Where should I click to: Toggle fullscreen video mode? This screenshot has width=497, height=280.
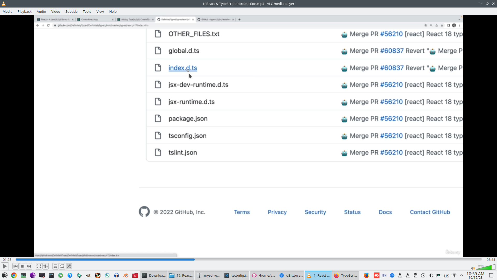(x=39, y=266)
